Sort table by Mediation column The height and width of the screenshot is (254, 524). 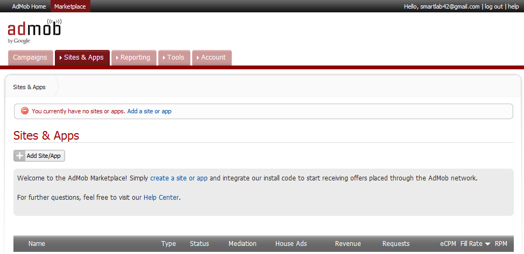coord(243,244)
